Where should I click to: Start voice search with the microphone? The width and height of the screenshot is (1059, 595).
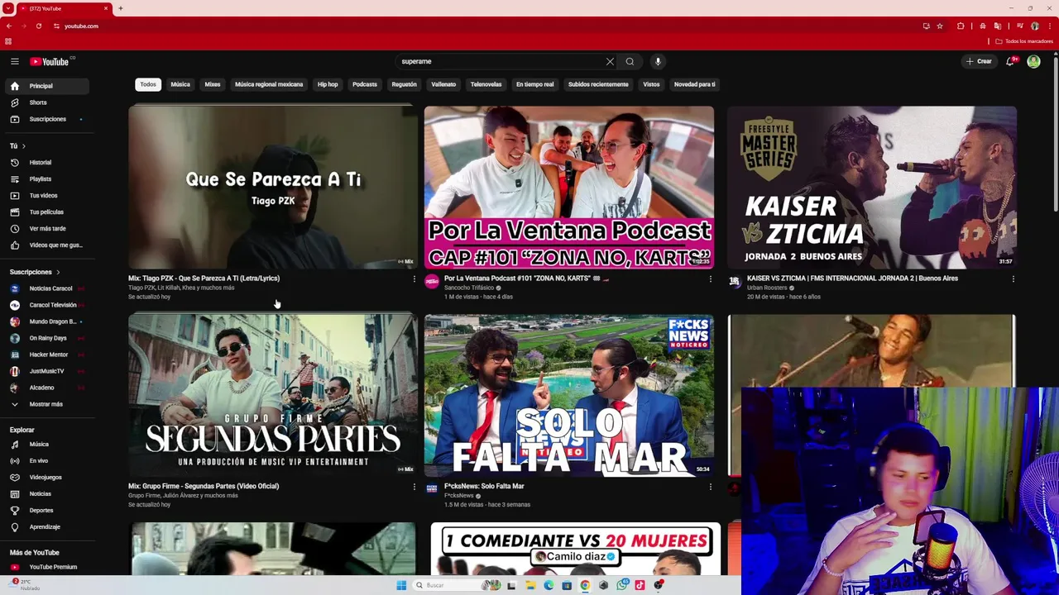click(658, 61)
